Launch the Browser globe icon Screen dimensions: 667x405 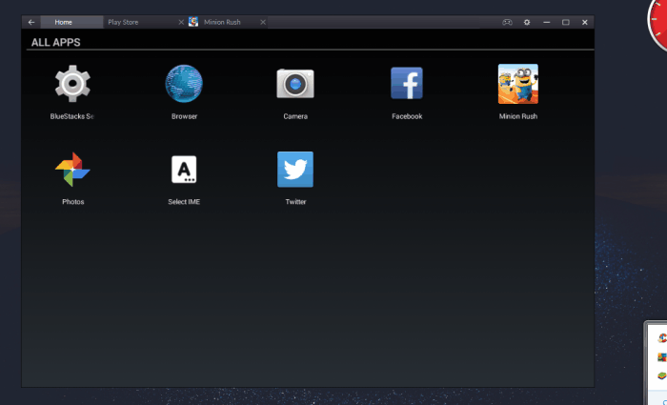pos(184,84)
